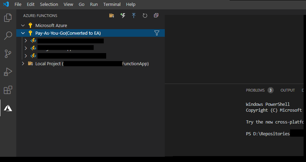Click the key icon beside Microsoft Azure
Viewport: 306px width, 162px height.
click(x=30, y=25)
